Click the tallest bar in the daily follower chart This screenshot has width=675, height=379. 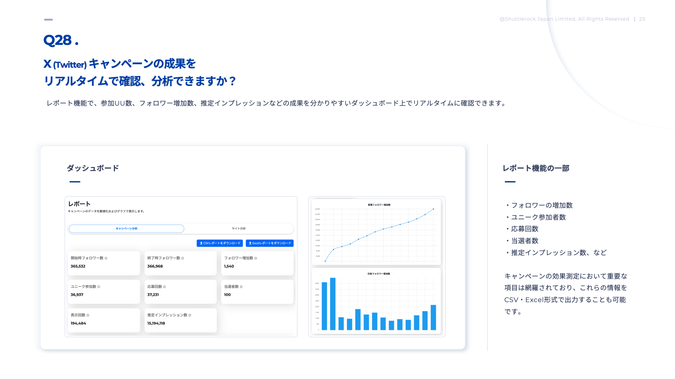[333, 304]
